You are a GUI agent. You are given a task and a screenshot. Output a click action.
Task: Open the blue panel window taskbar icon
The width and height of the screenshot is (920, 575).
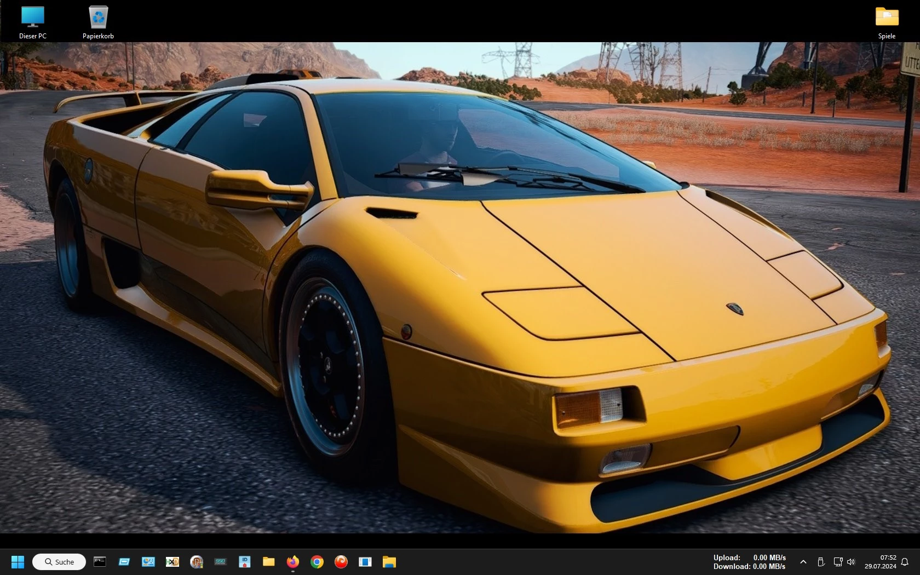(x=365, y=561)
